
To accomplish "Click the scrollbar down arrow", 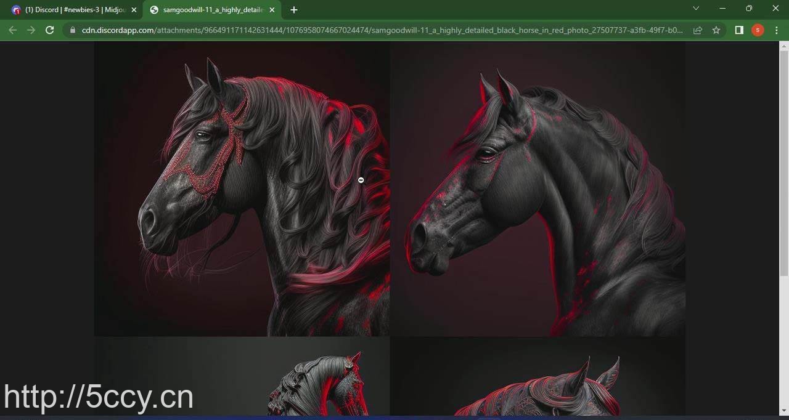I will click(x=784, y=410).
